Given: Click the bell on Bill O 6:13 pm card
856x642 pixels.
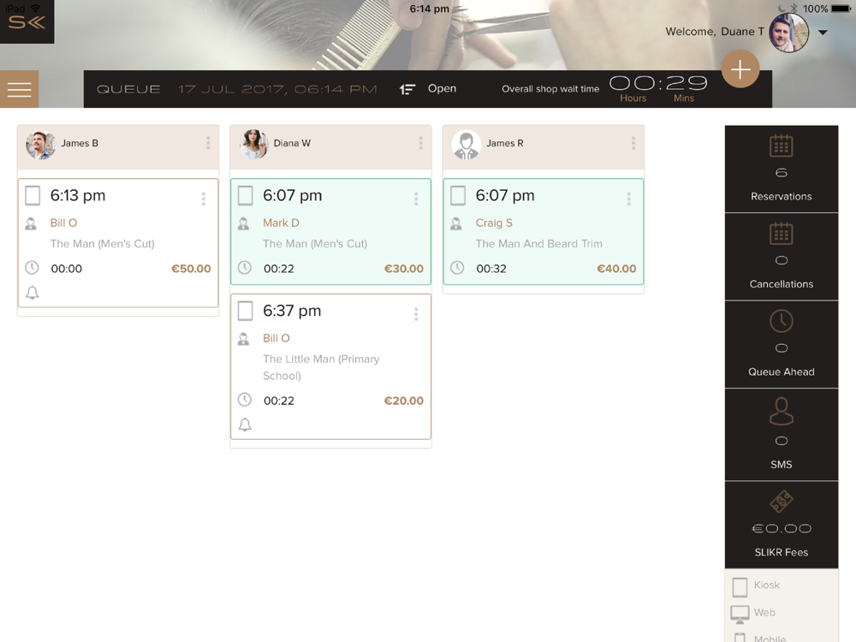Looking at the screenshot, I should coord(33,293).
